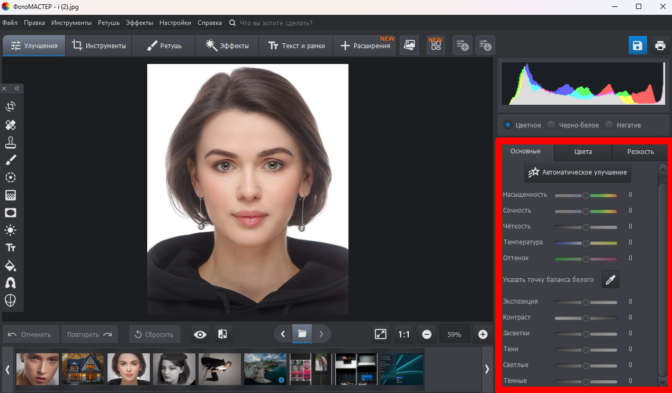Click the print icon
This screenshot has width=672, height=393.
pos(660,45)
